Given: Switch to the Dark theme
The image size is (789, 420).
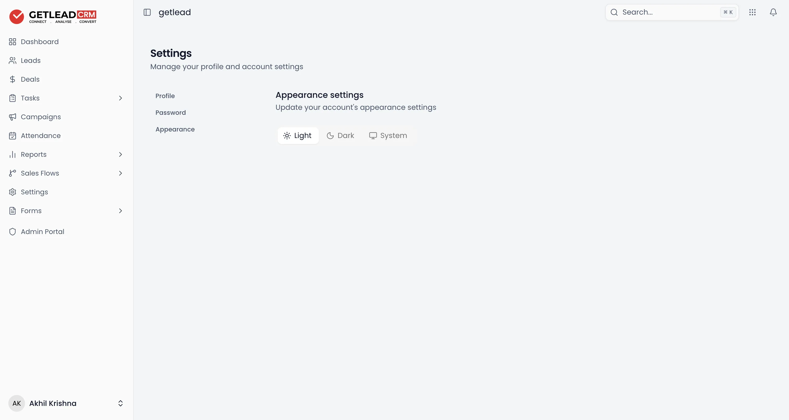Looking at the screenshot, I should [x=340, y=136].
